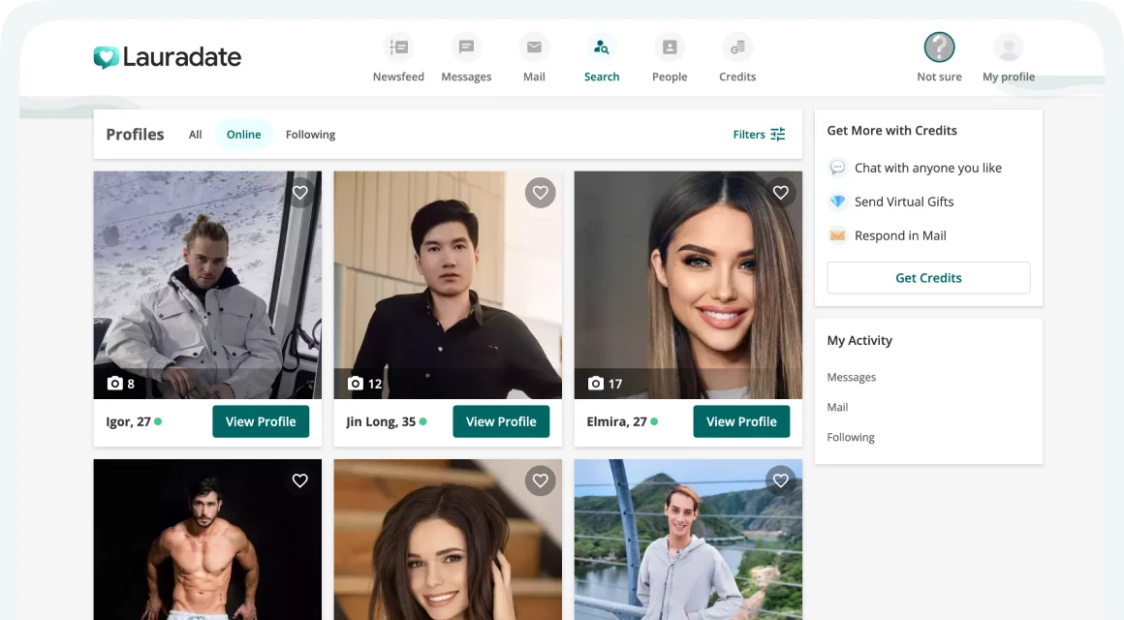
Task: Open the People icon in navigation
Action: [670, 47]
